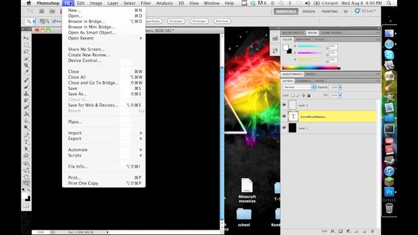Open Skype from the Dock

389,55
